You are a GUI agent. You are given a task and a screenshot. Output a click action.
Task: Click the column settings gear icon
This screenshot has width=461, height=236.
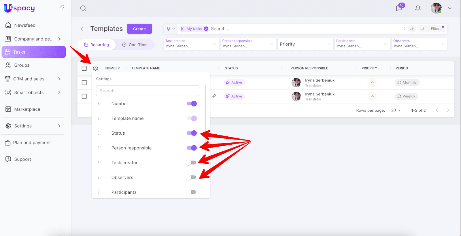[96, 68]
